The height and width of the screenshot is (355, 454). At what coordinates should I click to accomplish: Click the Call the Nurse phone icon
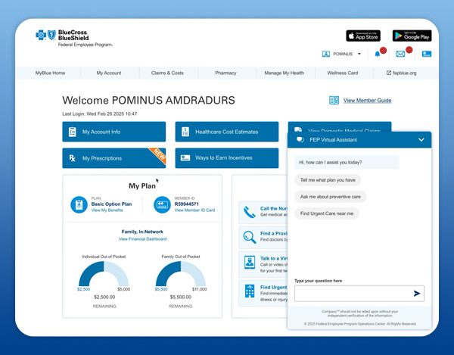coord(249,212)
